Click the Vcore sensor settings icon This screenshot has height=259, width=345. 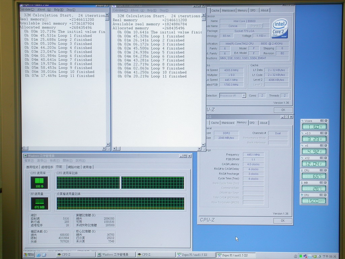click(x=322, y=121)
